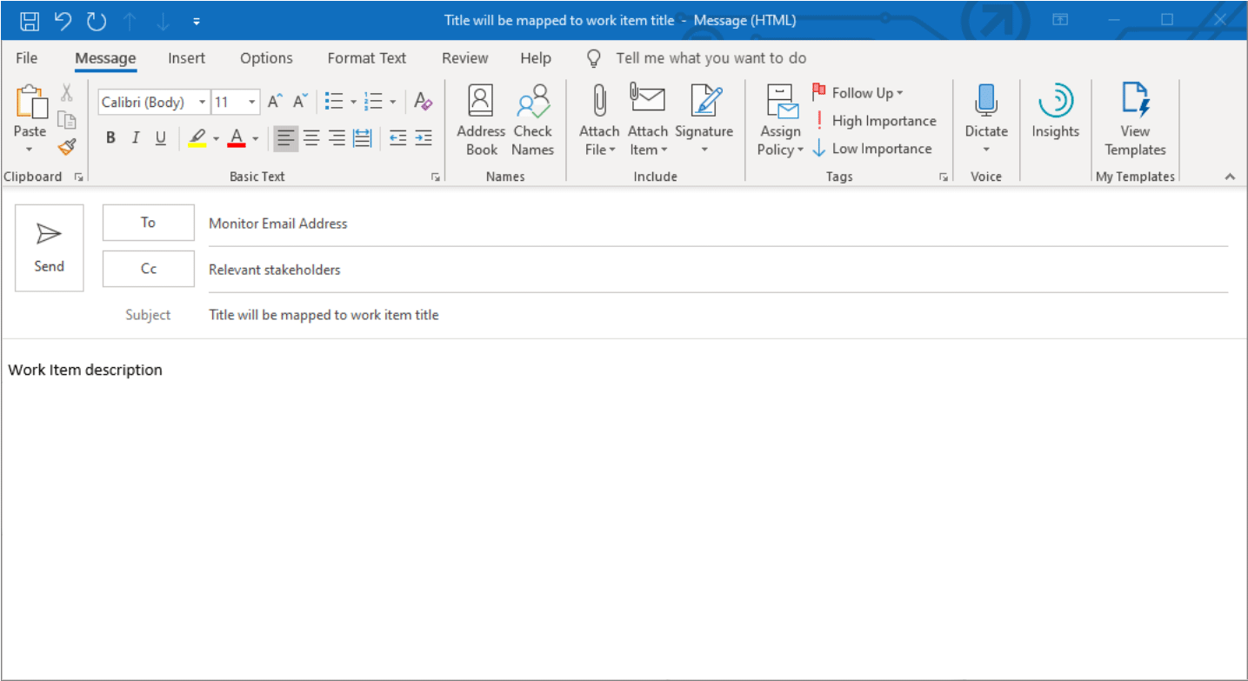Insert a signature
The width and height of the screenshot is (1248, 681).
pos(704,119)
